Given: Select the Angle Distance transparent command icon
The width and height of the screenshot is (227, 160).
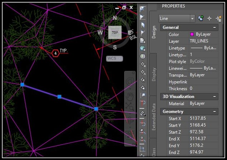Looking at the screenshot, I should (143, 9).
